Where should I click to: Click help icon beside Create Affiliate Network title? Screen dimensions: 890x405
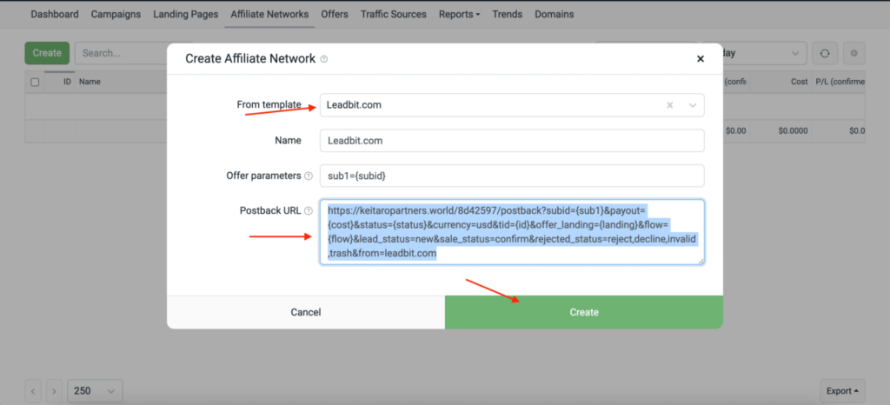tap(324, 59)
